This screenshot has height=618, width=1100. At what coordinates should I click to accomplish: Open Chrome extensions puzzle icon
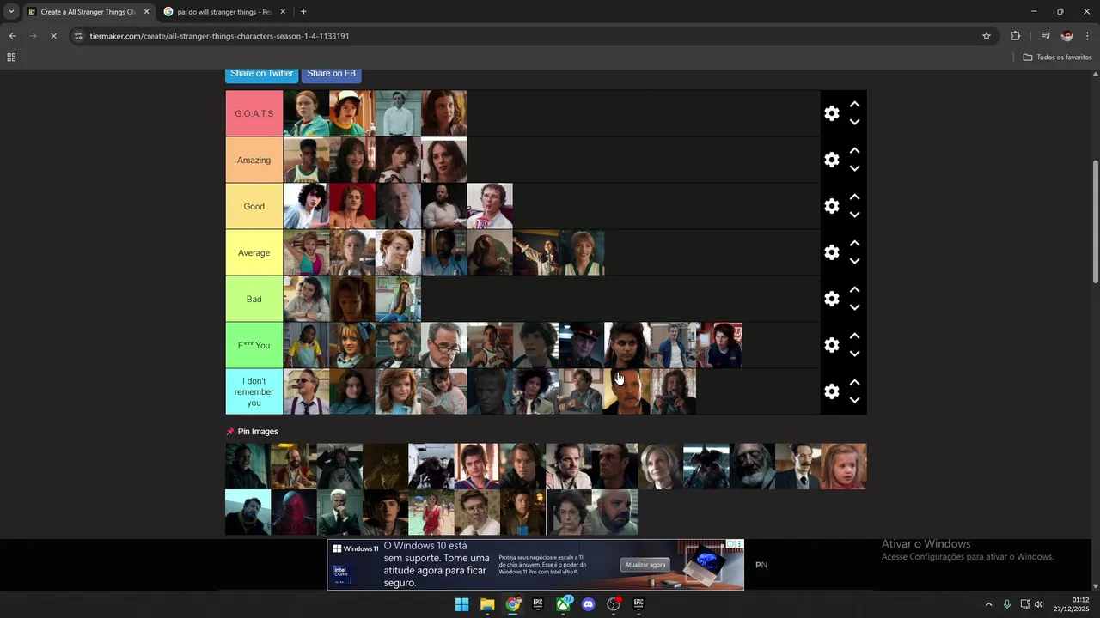1015,36
